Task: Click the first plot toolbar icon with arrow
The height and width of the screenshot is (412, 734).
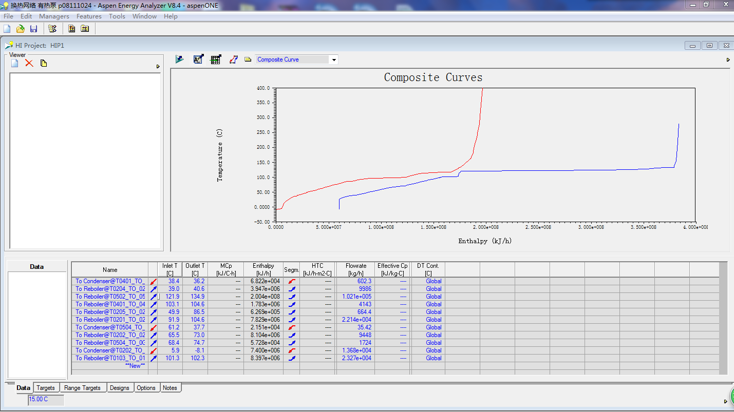Action: point(179,60)
